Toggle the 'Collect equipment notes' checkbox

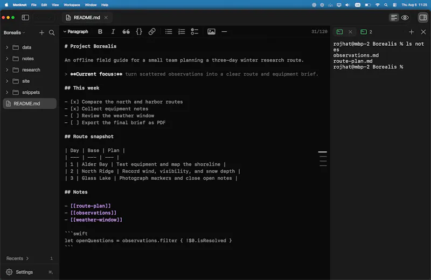[x=74, y=109]
